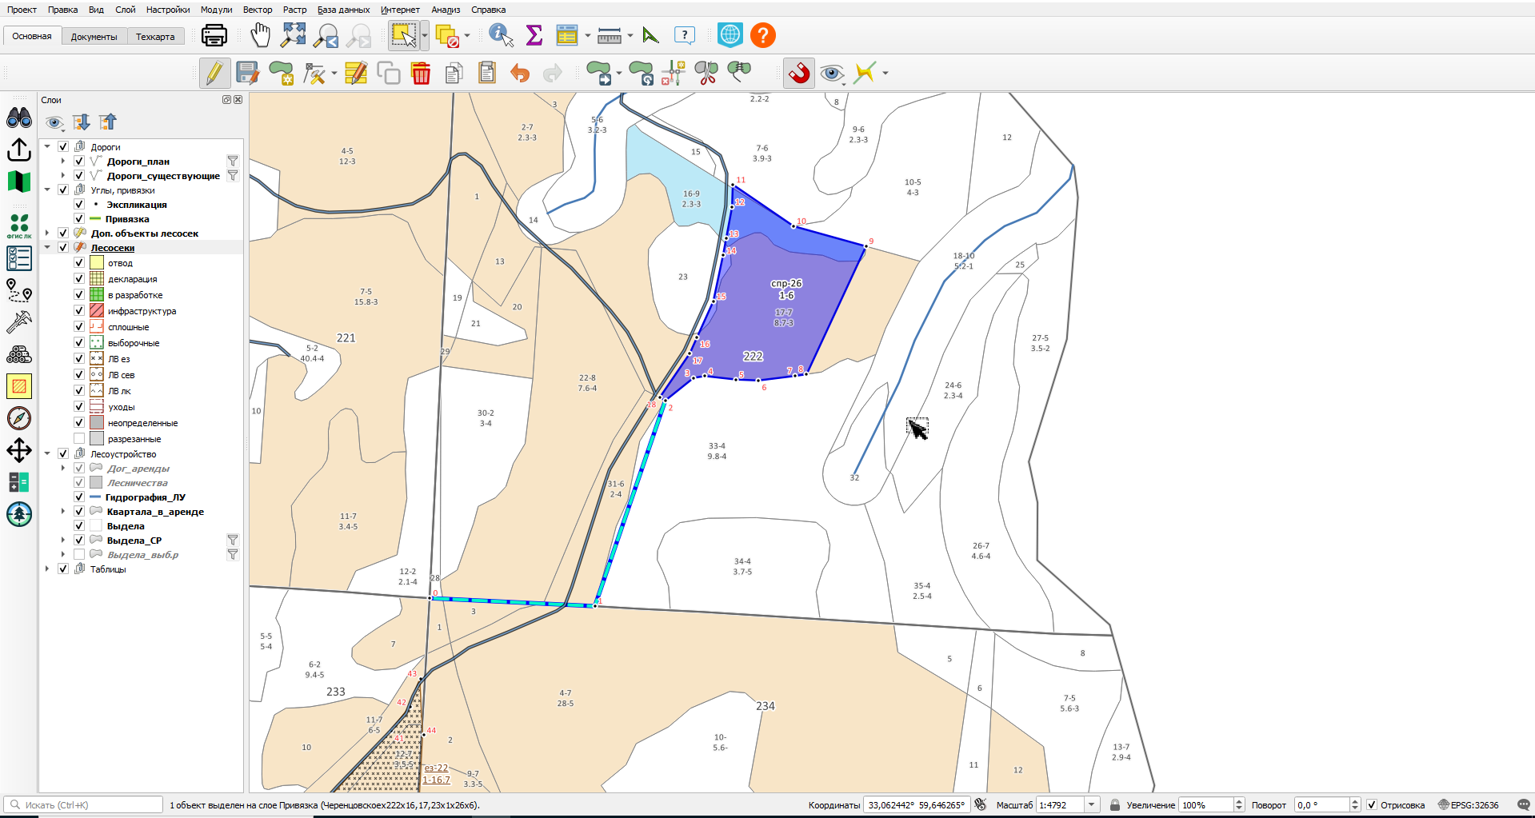The width and height of the screenshot is (1535, 818).
Task: Save layer edits floppy disk icon
Action: (x=248, y=74)
